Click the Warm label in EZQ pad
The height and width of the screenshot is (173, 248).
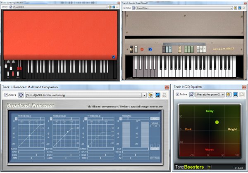[209, 149]
